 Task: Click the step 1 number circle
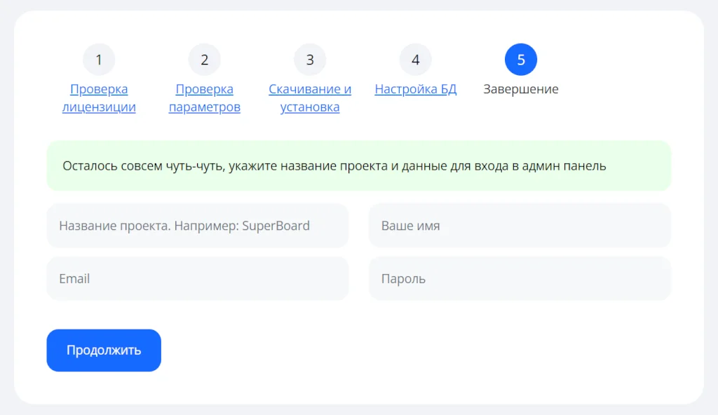[99, 60]
